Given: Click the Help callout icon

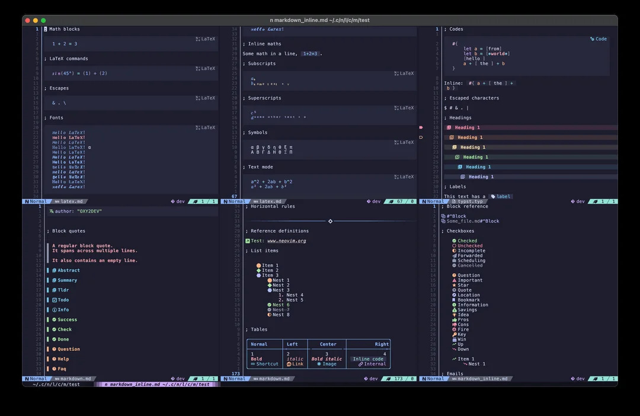Looking at the screenshot, I should coord(54,359).
